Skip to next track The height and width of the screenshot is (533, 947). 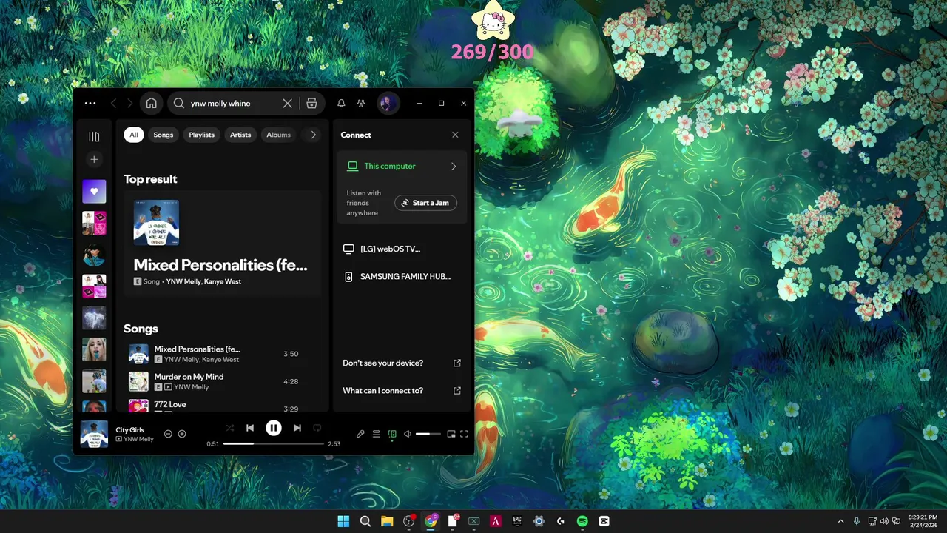[x=297, y=428]
